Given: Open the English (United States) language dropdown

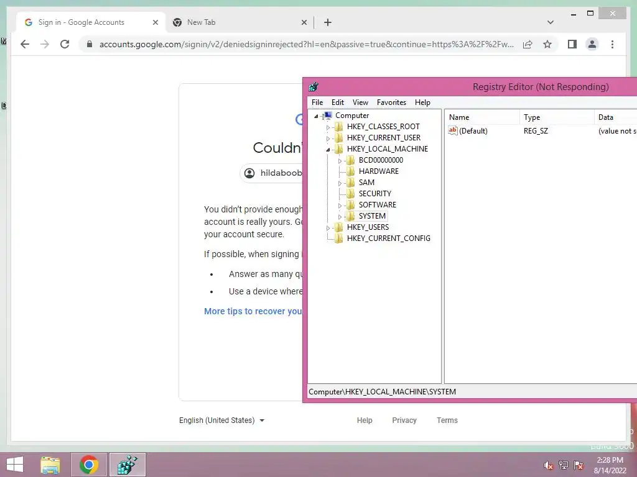Looking at the screenshot, I should pyautogui.click(x=222, y=420).
